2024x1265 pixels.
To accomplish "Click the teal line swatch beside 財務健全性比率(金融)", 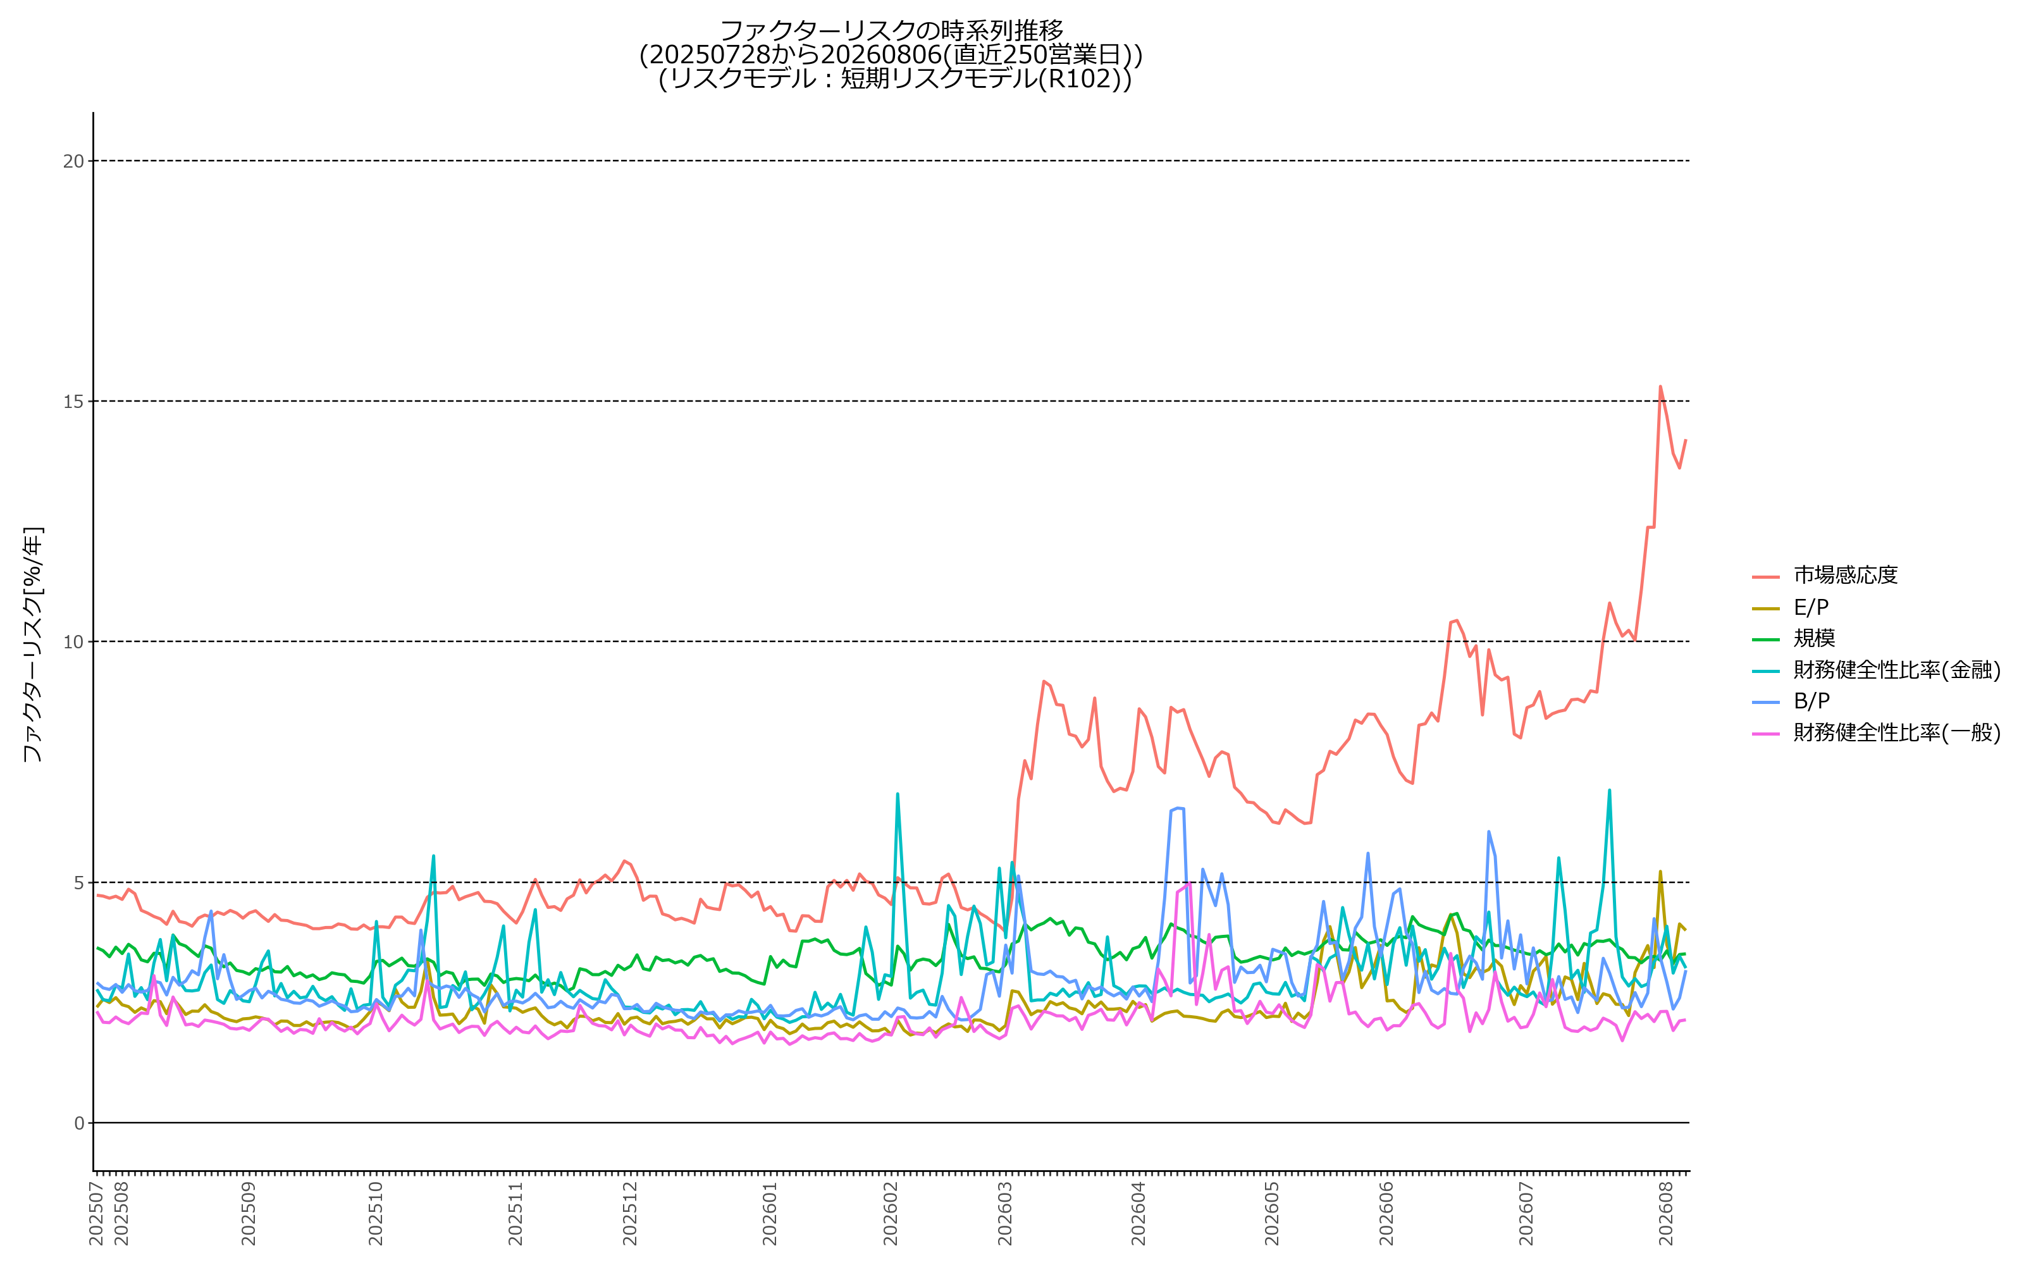I will pos(1765,670).
